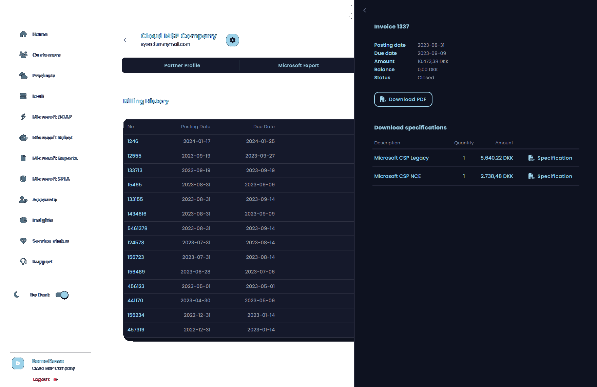The height and width of the screenshot is (387, 597).
Task: Open Customers from the sidebar icon
Action: coord(23,55)
